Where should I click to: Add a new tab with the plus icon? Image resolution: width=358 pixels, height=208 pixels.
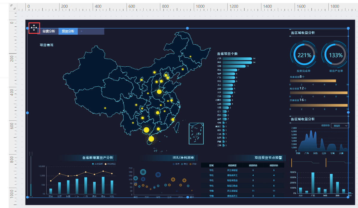coord(81,31)
